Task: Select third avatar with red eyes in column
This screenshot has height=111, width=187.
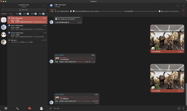Action: (x=4, y=35)
